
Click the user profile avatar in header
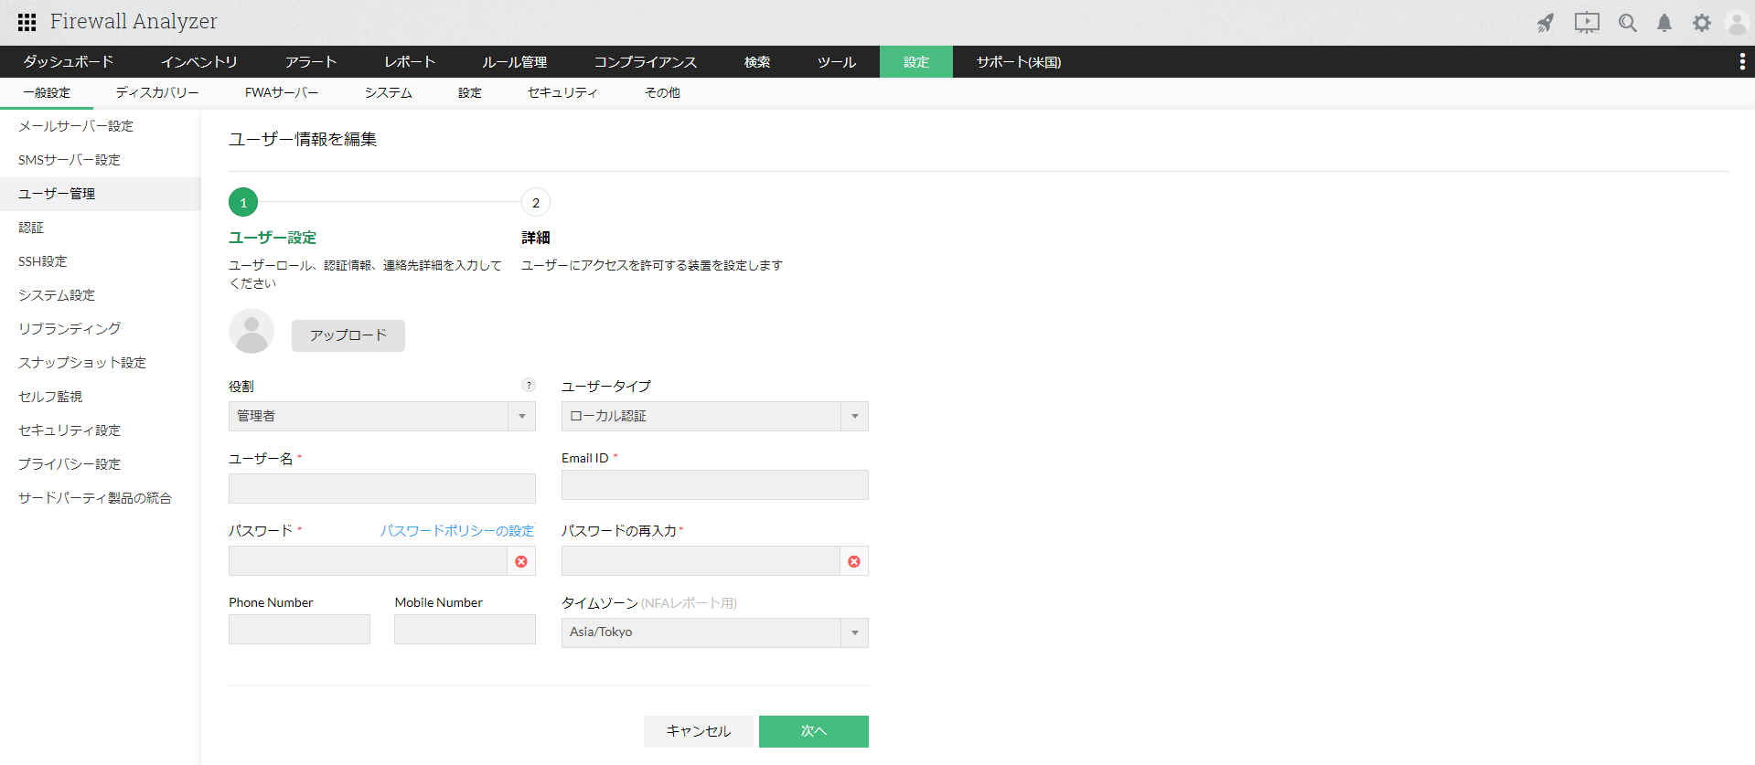point(1738,23)
